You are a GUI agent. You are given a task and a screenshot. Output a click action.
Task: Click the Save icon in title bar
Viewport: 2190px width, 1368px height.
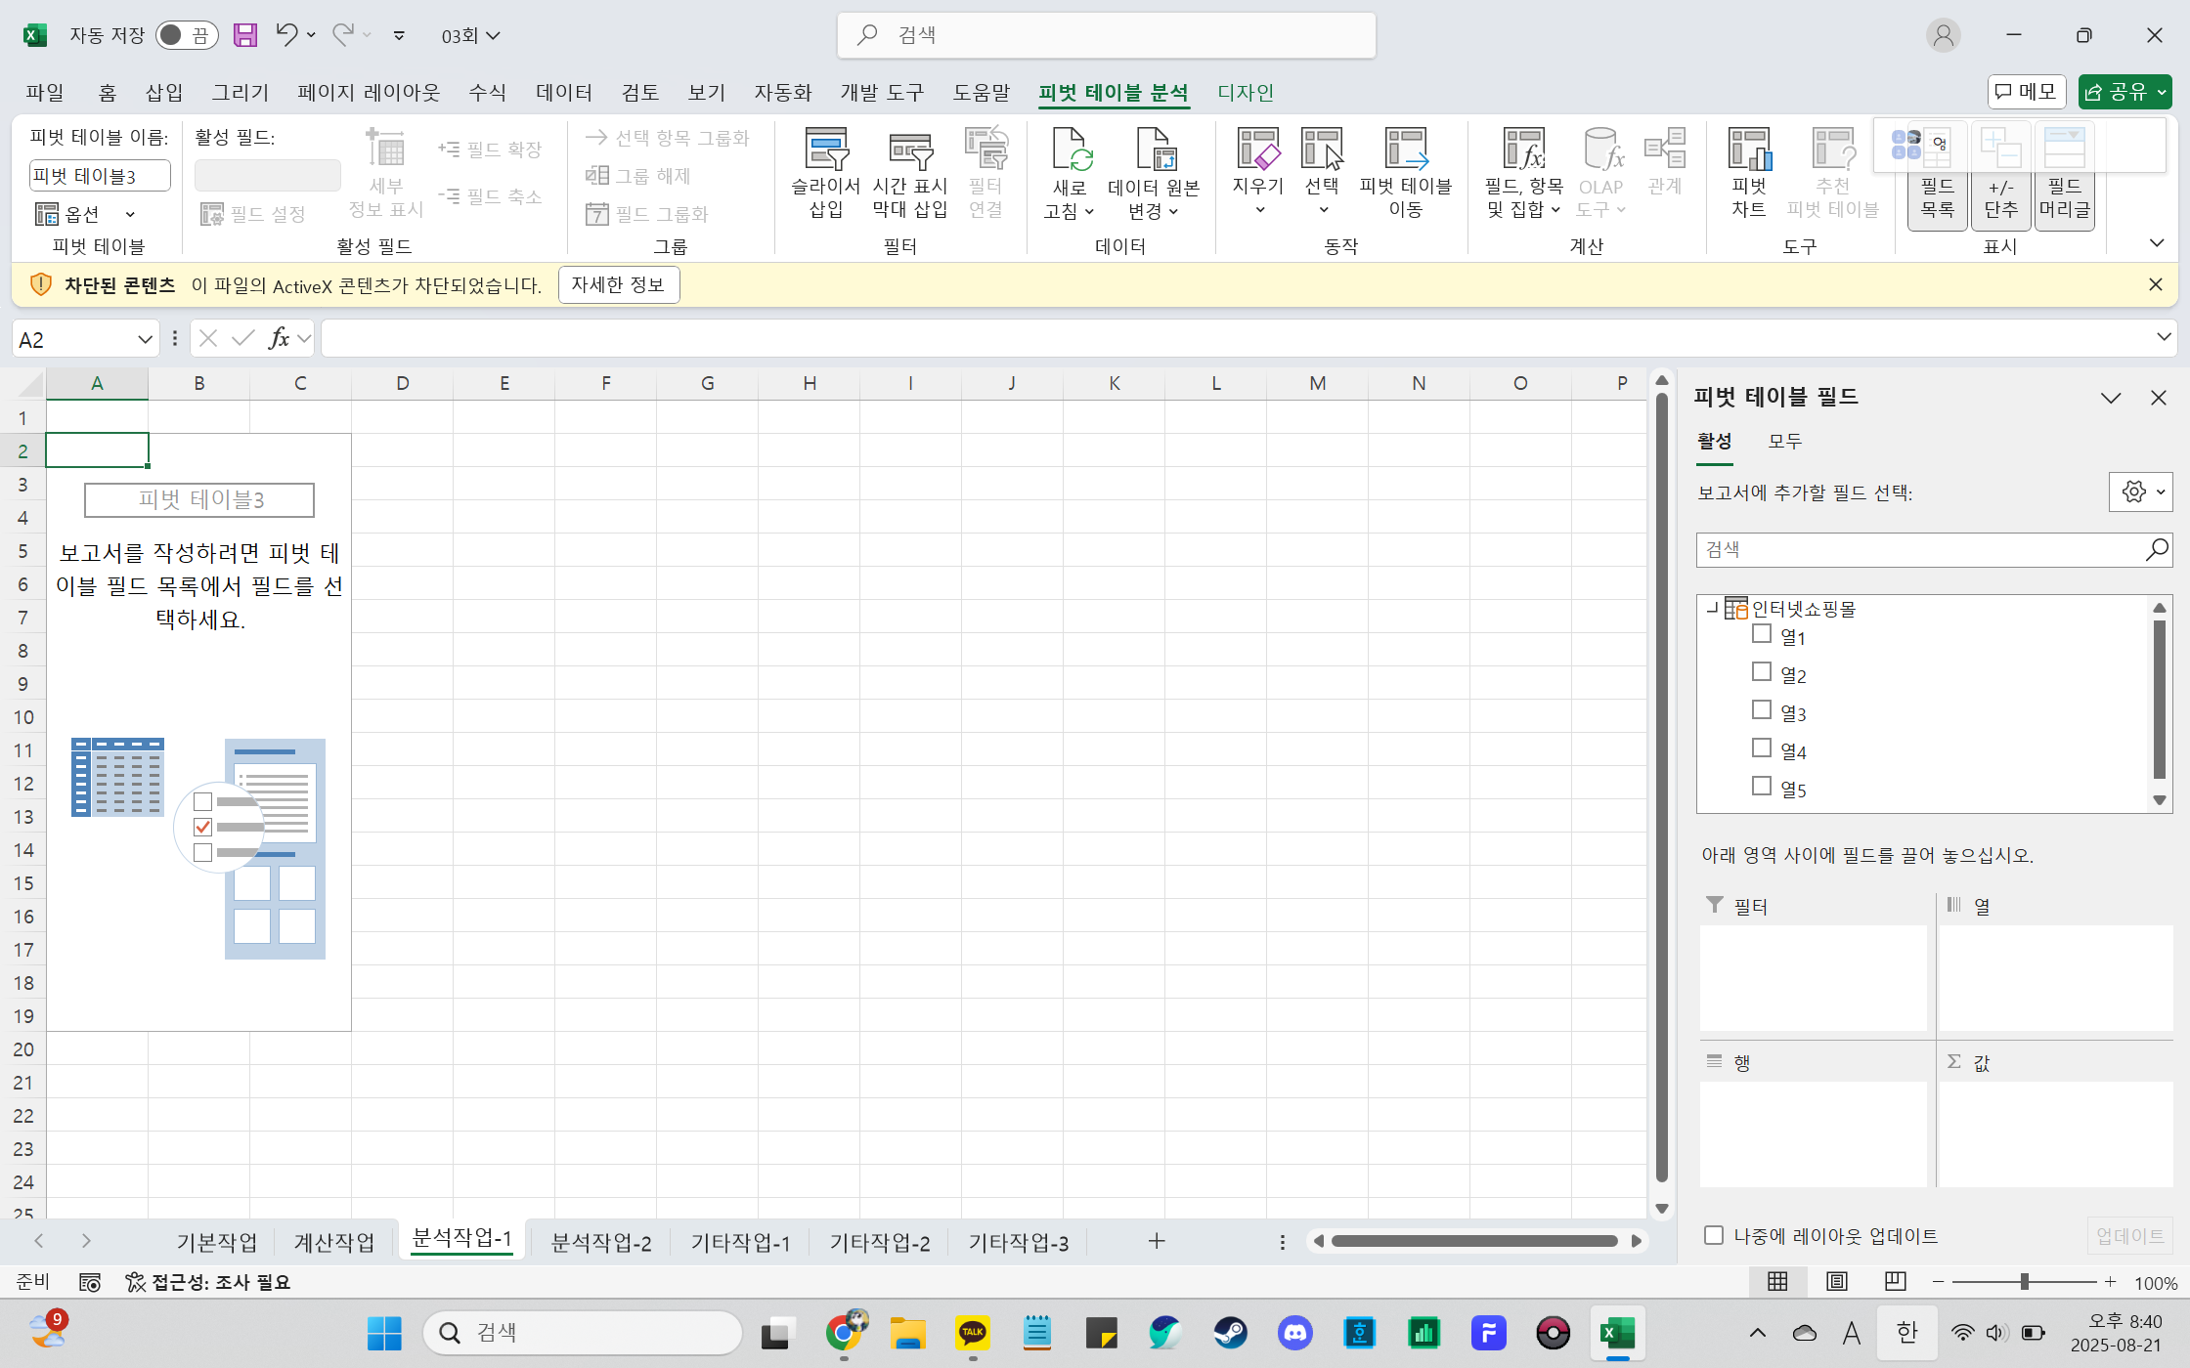click(x=245, y=35)
